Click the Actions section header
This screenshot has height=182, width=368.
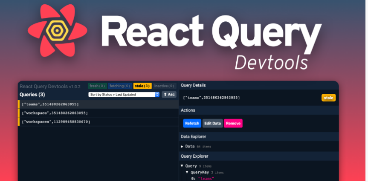[259, 110]
